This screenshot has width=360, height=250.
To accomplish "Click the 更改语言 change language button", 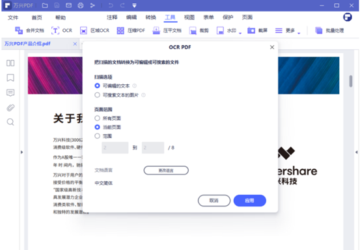I will 166,170.
